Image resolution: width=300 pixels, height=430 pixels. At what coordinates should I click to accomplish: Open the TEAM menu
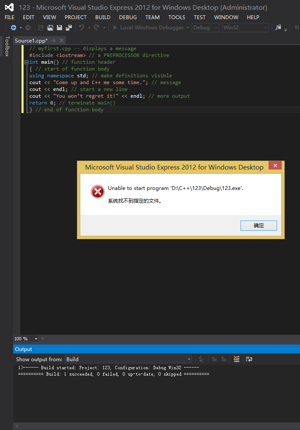click(153, 17)
